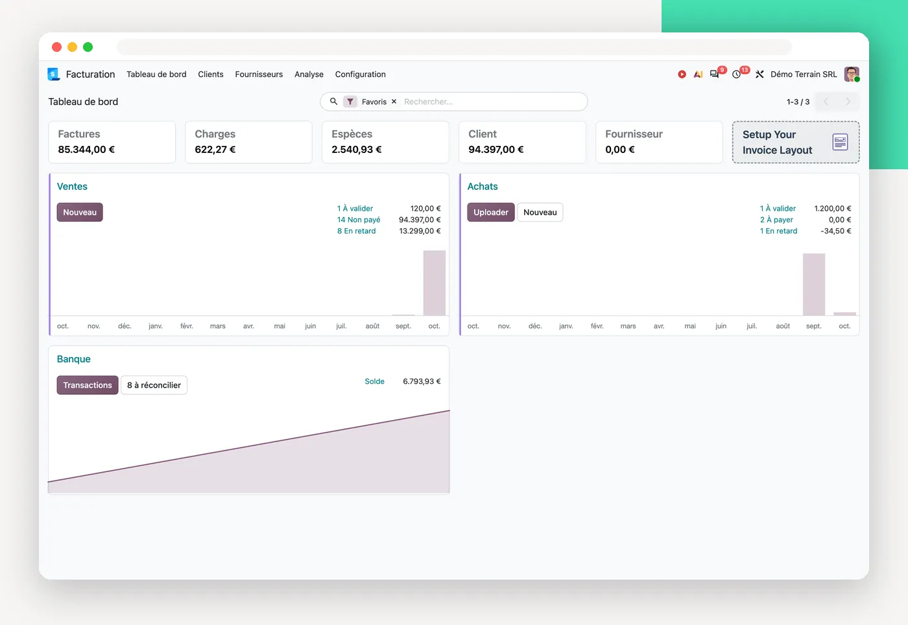This screenshot has height=625, width=908.
Task: Click the Tableau de bord page heading
Action: pos(83,102)
